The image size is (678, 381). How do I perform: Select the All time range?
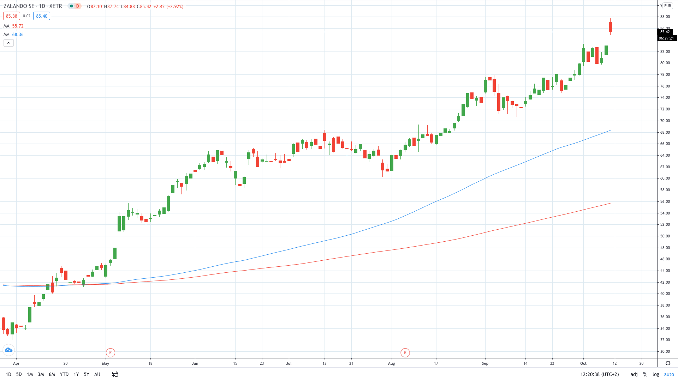click(97, 374)
